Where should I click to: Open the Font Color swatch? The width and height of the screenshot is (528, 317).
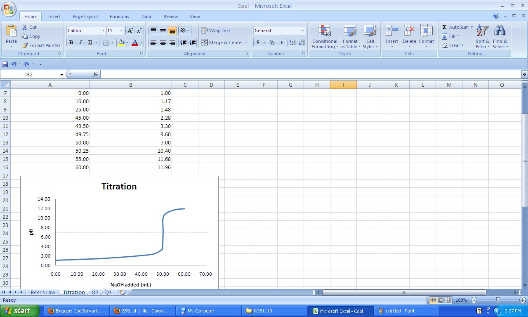[135, 43]
